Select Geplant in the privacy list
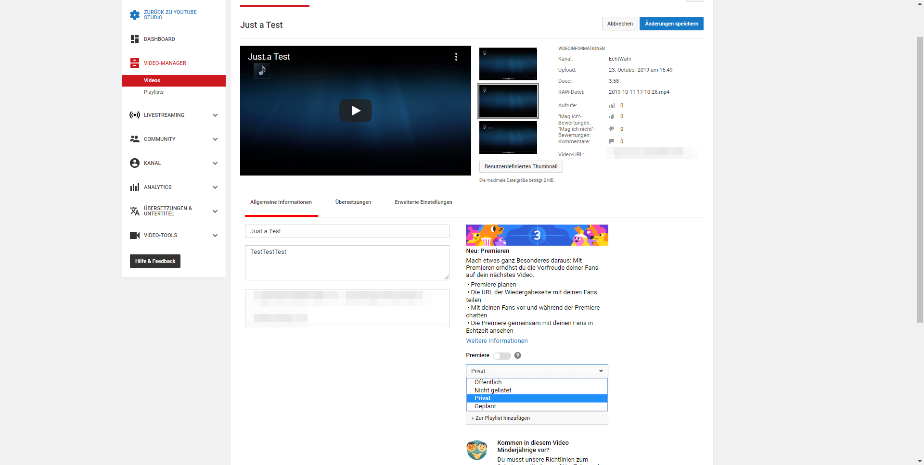This screenshot has width=924, height=465. pyautogui.click(x=485, y=406)
